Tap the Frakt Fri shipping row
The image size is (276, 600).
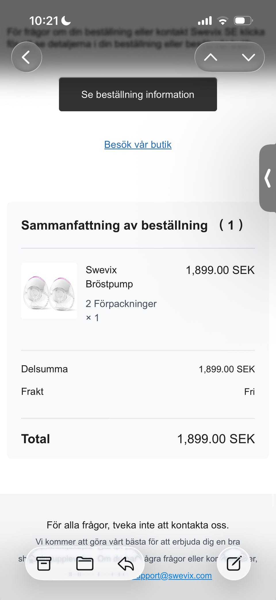coord(138,392)
